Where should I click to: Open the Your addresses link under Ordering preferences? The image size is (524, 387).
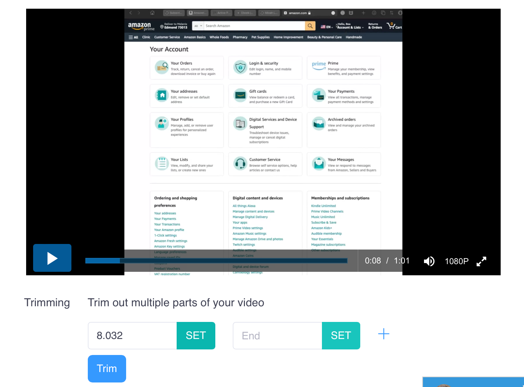165,213
